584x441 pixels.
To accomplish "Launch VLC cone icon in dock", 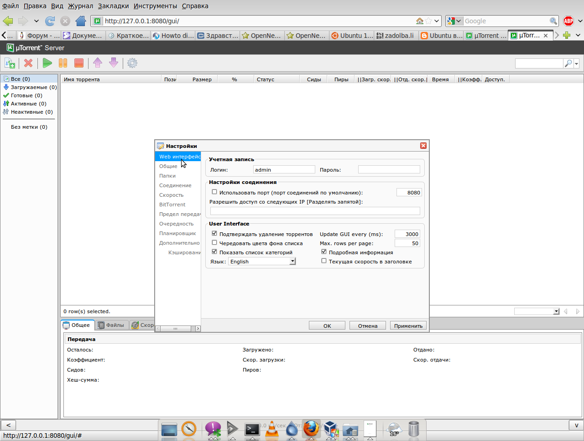I will [272, 429].
